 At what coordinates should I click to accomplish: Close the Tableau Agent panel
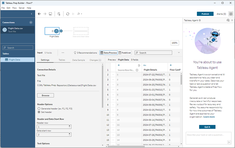point(232,20)
